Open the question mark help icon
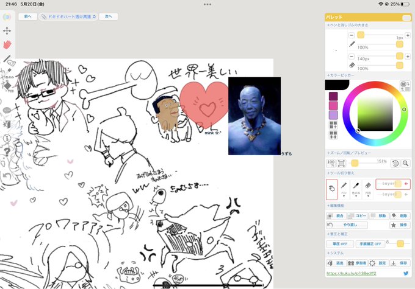Image resolution: width=415 pixels, height=289 pixels. (x=7, y=151)
